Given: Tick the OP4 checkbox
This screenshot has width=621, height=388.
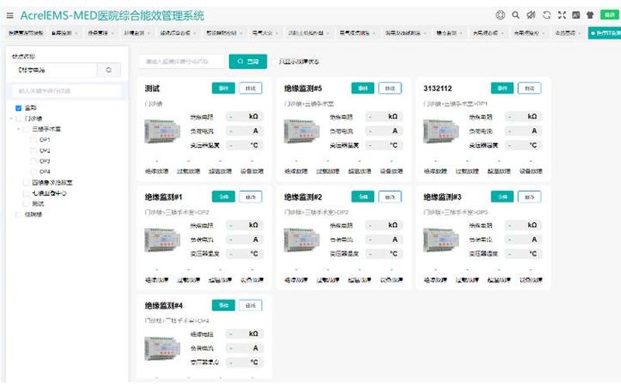Looking at the screenshot, I should pyautogui.click(x=33, y=171).
